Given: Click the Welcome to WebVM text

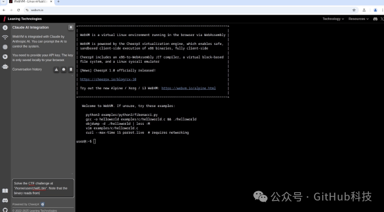Looking at the screenshot, I should (x=129, y=106).
